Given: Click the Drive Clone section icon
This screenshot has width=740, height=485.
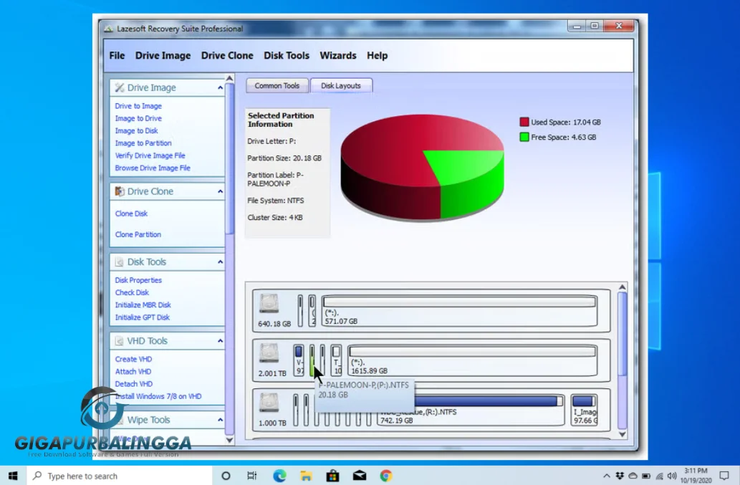Looking at the screenshot, I should (120, 191).
